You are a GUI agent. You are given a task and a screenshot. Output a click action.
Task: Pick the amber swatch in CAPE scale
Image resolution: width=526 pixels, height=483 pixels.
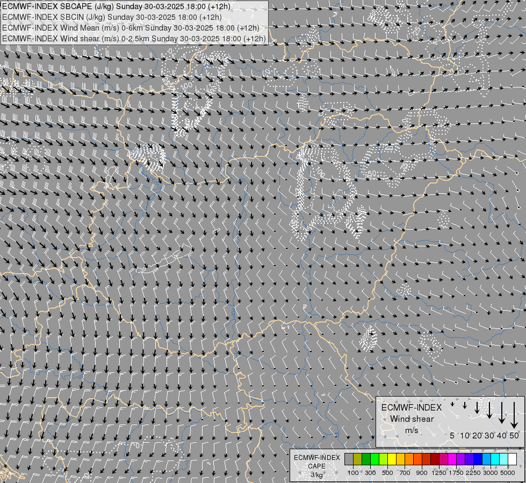coord(400,459)
